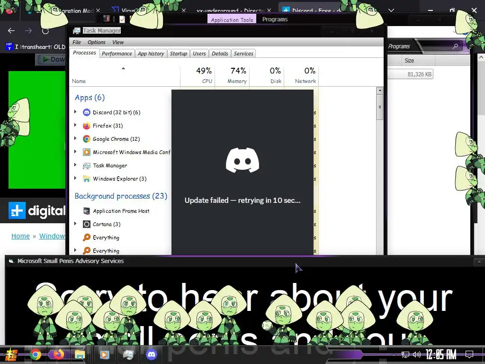The height and width of the screenshot is (364, 485).
Task: Click the Windows breadcrumb link in browser
Action: pyautogui.click(x=52, y=236)
